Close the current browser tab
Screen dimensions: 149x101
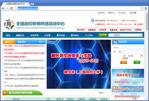pos(27,4)
